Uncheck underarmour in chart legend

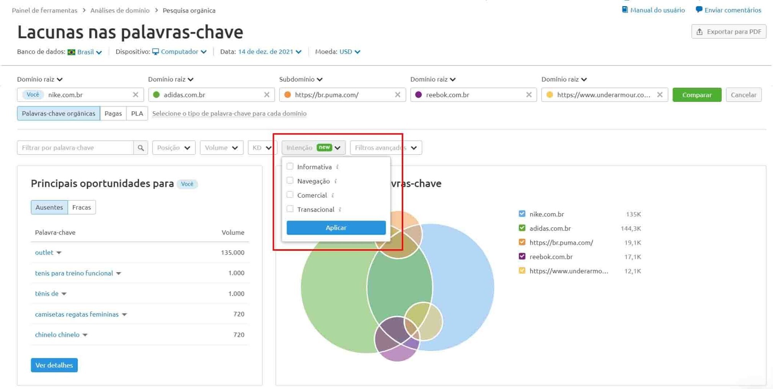click(522, 270)
